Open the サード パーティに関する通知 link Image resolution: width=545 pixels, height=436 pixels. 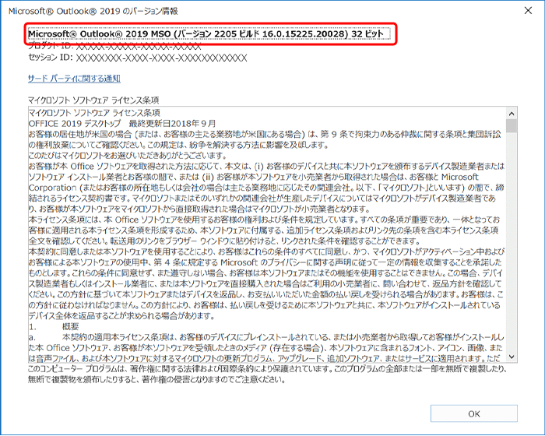coord(74,79)
